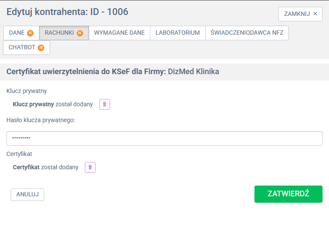Open the WYMAGANE DANE tab
Viewport: 329px width, 243px height.
click(120, 33)
